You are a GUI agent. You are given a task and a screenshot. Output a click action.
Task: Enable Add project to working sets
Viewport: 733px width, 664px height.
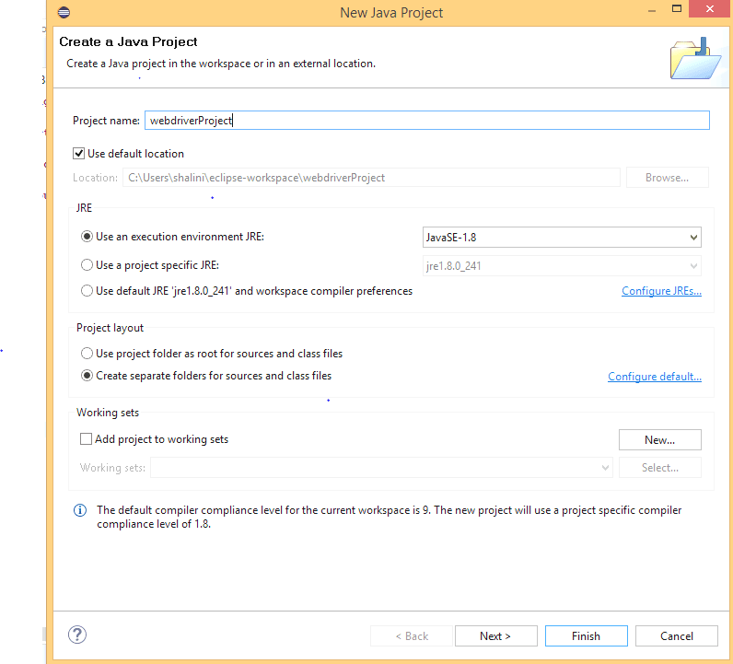point(87,439)
